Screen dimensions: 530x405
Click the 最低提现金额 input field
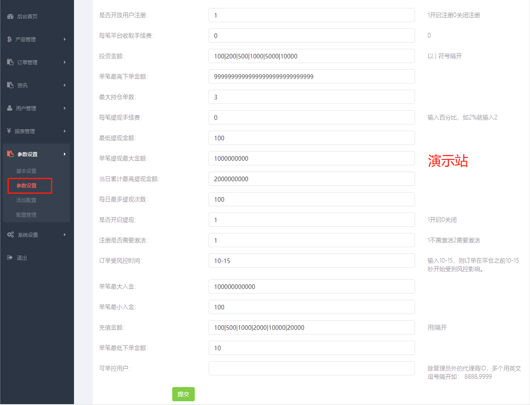click(312, 138)
